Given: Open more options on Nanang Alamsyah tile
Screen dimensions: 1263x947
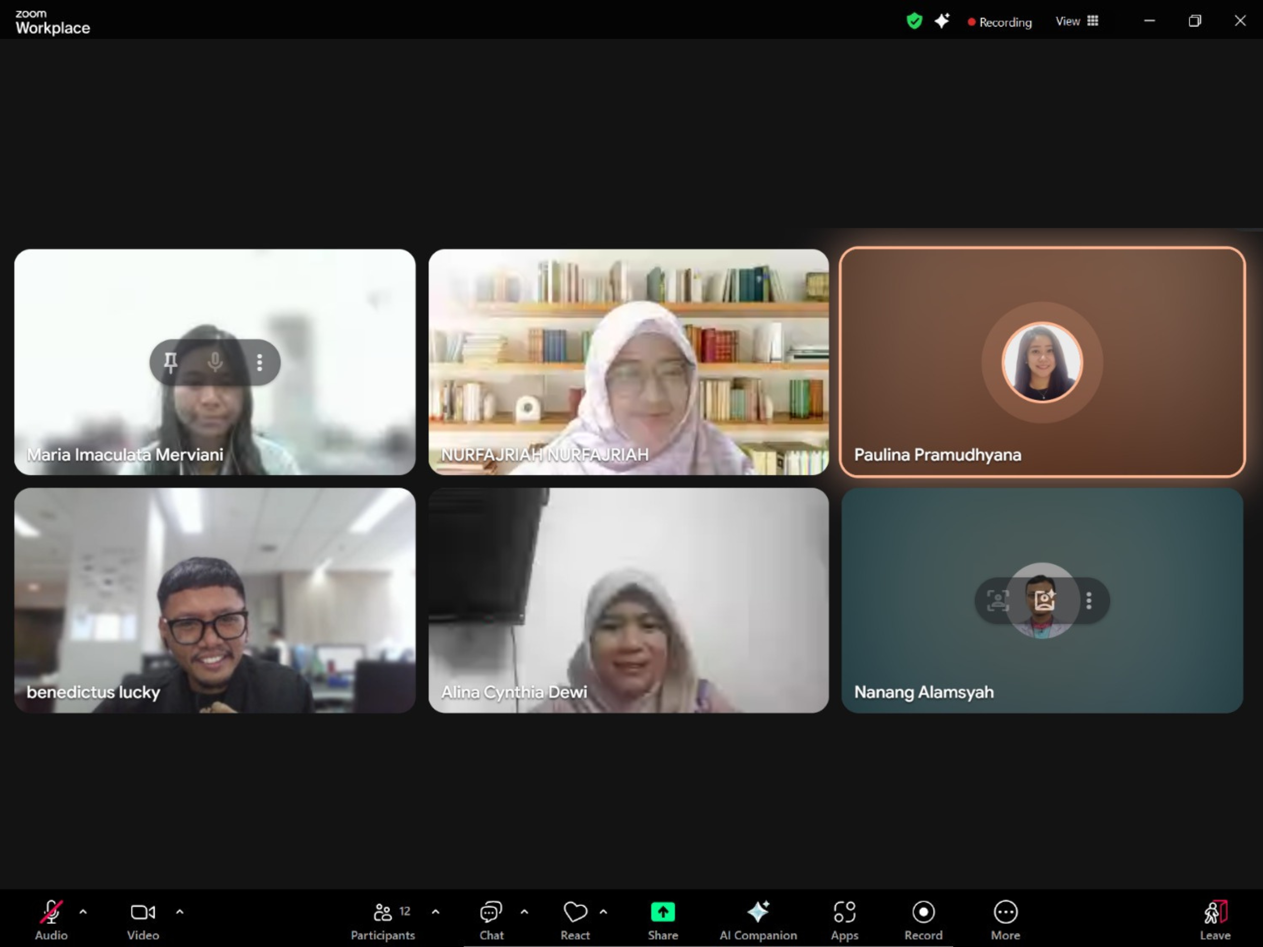Looking at the screenshot, I should tap(1089, 601).
